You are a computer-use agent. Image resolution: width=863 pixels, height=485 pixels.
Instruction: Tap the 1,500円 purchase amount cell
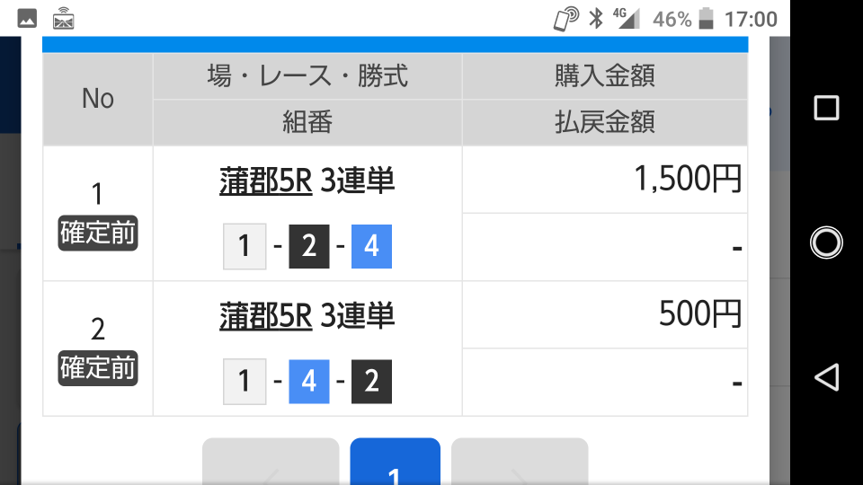click(605, 180)
